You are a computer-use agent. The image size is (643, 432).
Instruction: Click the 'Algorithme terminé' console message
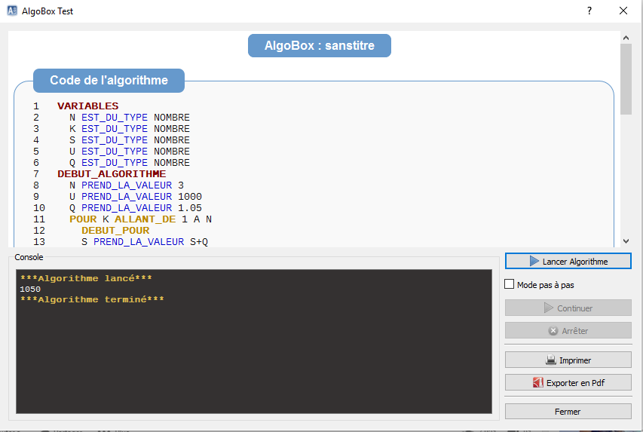click(x=92, y=300)
